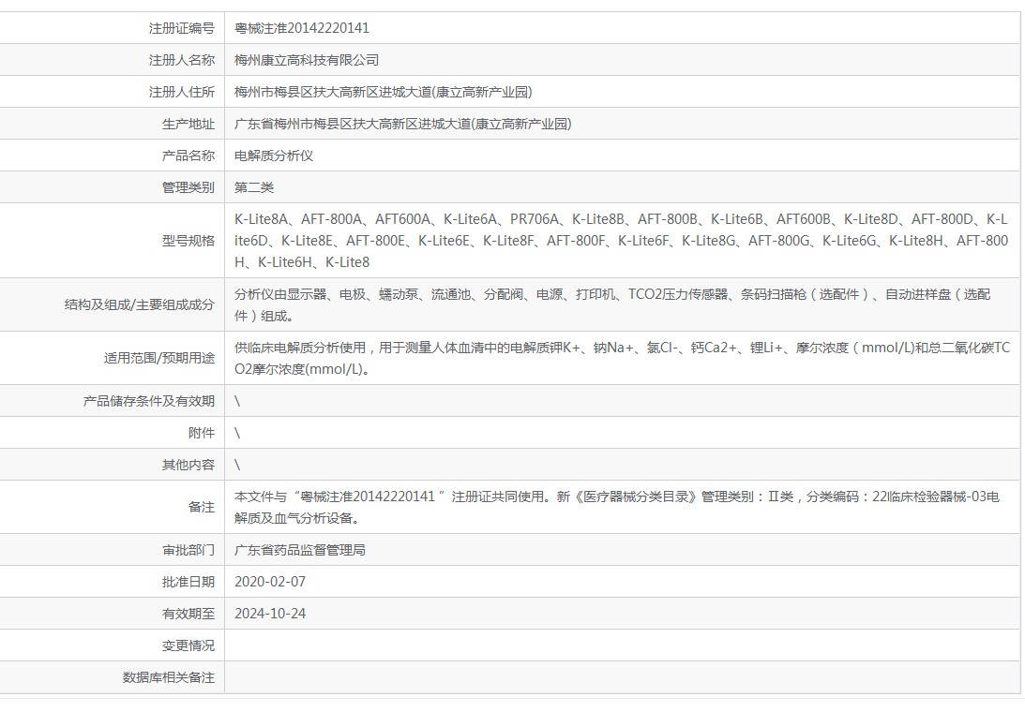Screen dimensions: 1025x712
Task: Click the 型号规格 label
Action: click(x=188, y=241)
